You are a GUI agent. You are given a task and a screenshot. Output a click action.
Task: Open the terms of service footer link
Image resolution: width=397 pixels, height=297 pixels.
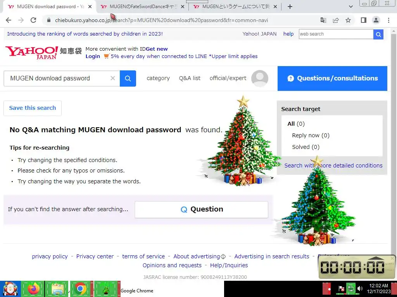click(143, 256)
